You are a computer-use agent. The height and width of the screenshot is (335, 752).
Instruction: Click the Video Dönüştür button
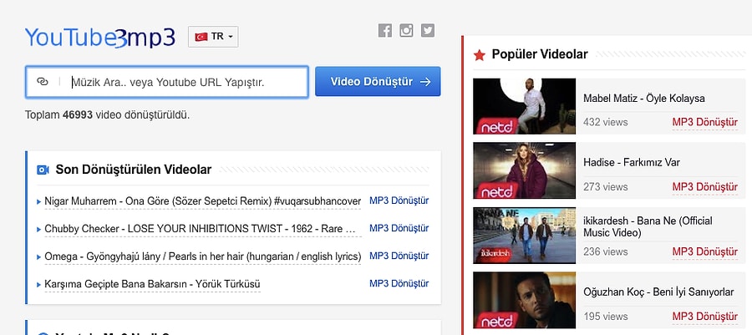pyautogui.click(x=378, y=82)
